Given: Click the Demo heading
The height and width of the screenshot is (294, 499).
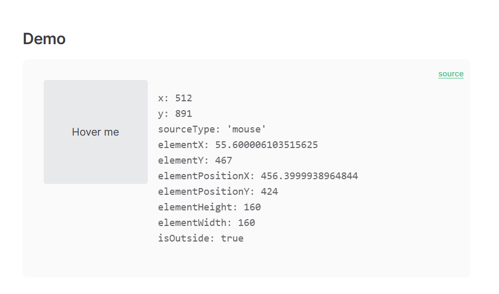Looking at the screenshot, I should (x=44, y=38).
